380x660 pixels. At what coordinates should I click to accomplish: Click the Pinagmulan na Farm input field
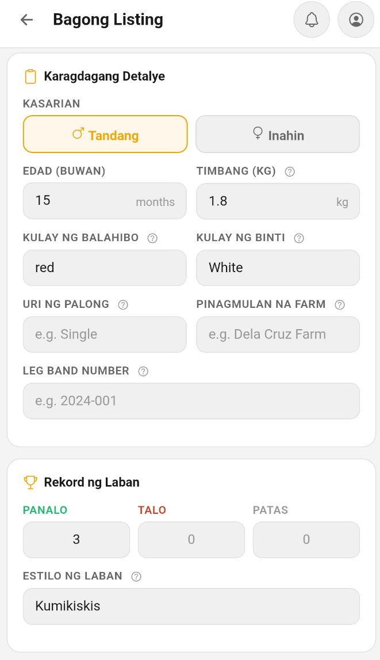tap(278, 334)
